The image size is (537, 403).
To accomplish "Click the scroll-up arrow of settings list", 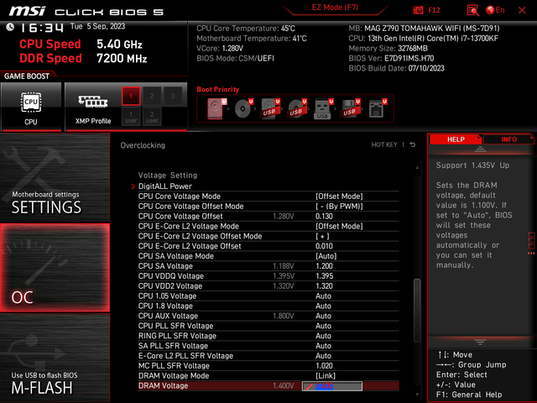I will [417, 168].
